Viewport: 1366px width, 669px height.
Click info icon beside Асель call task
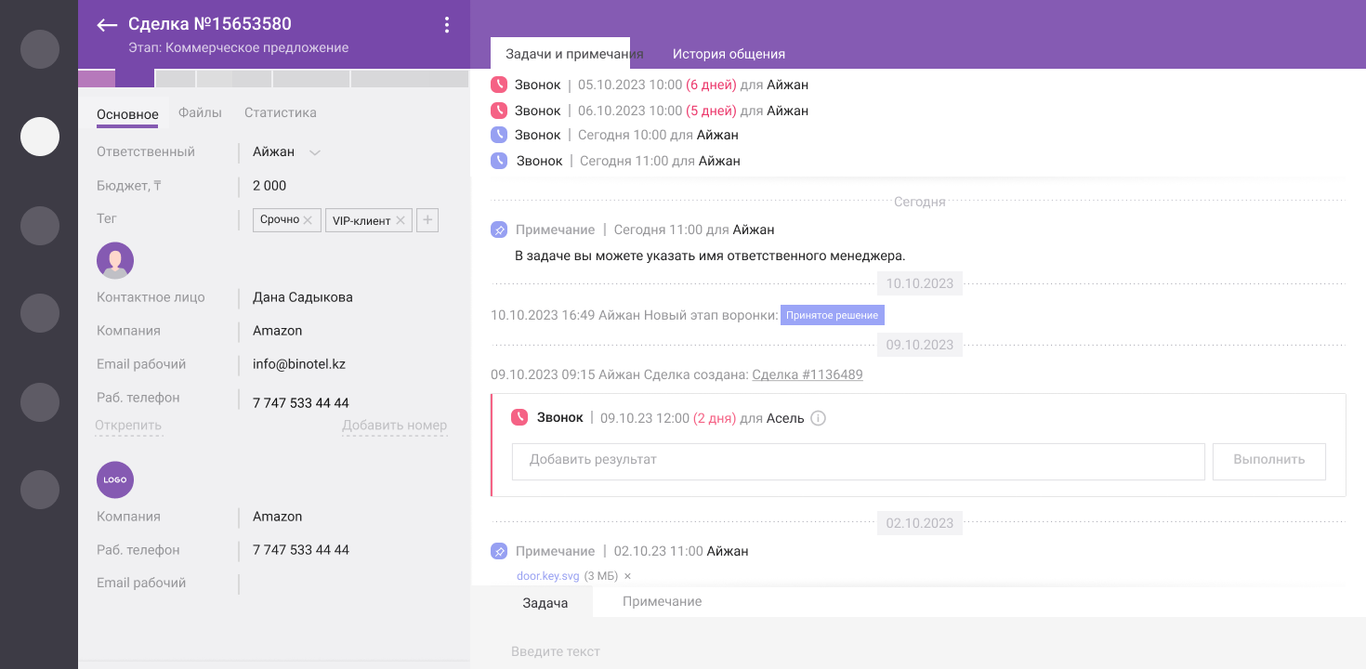818,418
